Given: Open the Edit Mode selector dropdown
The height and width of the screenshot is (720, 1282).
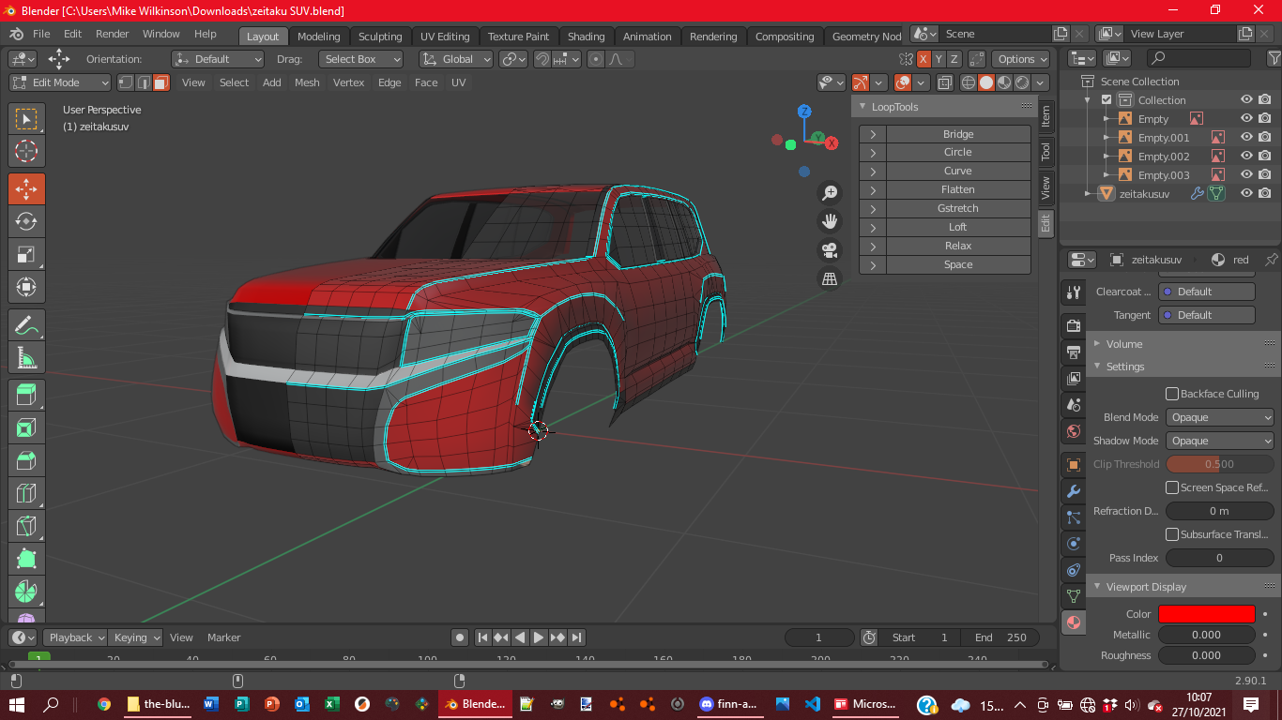Looking at the screenshot, I should coord(60,82).
